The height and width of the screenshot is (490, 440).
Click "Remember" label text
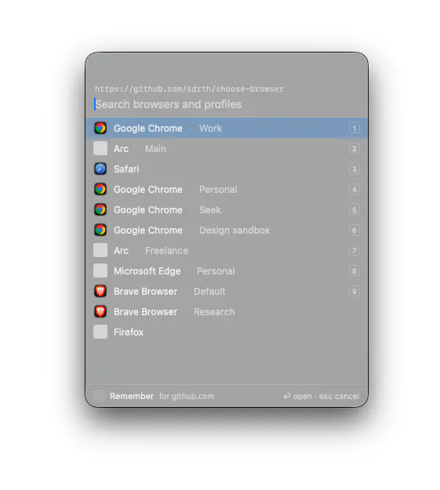(x=132, y=396)
